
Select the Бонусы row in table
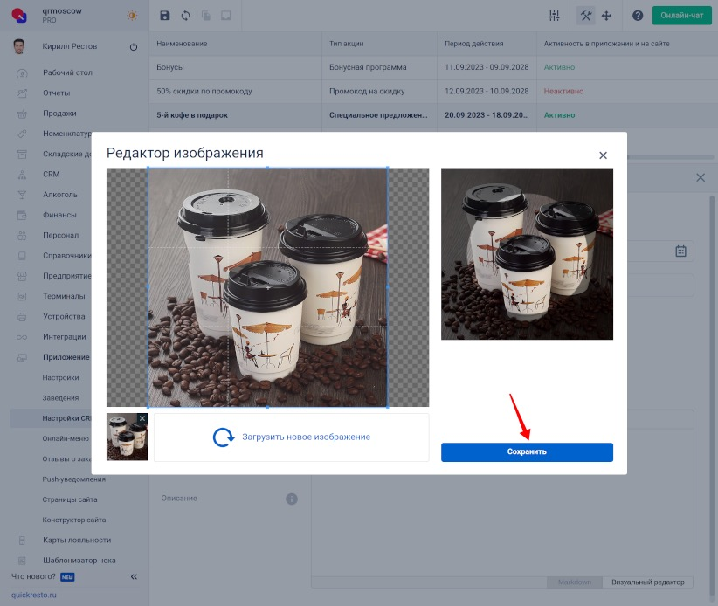[x=433, y=67]
